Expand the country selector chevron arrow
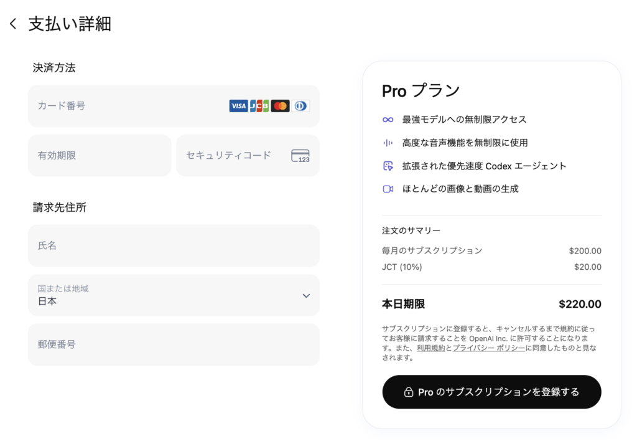 point(306,295)
